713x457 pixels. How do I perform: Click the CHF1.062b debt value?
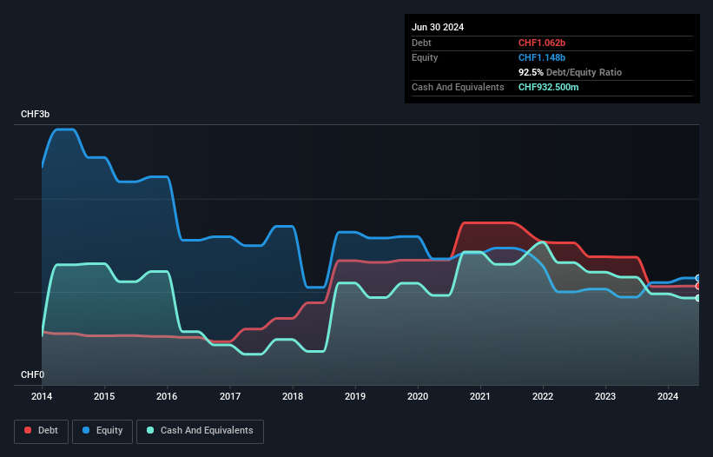pyautogui.click(x=542, y=43)
